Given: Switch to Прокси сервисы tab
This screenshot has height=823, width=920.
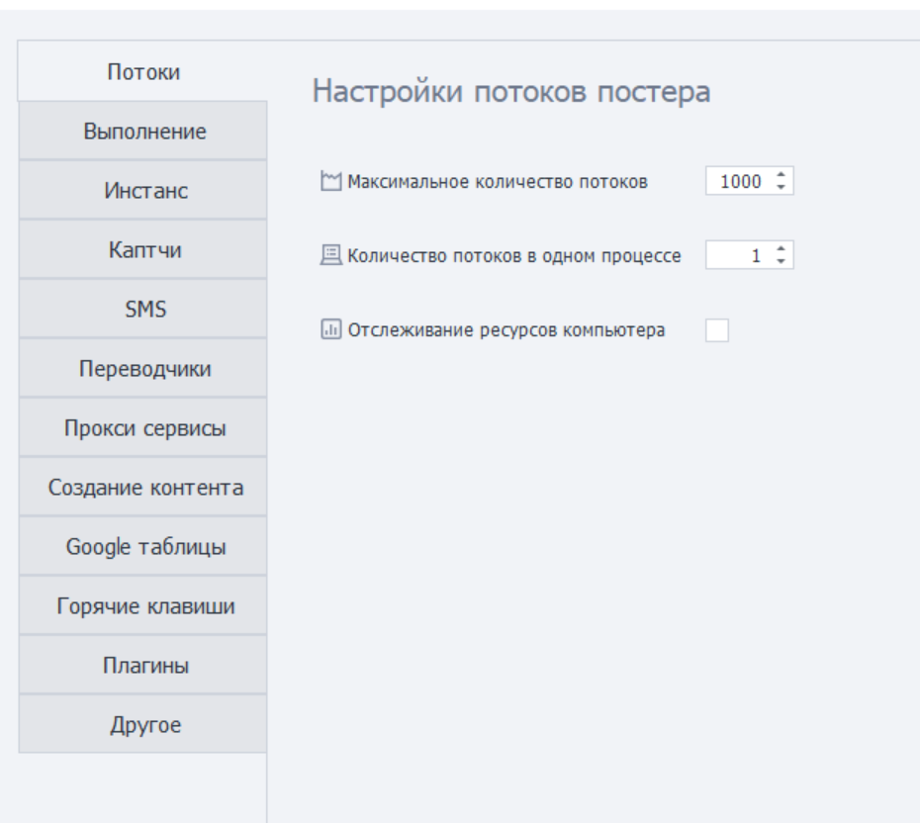Looking at the screenshot, I should click(x=143, y=427).
